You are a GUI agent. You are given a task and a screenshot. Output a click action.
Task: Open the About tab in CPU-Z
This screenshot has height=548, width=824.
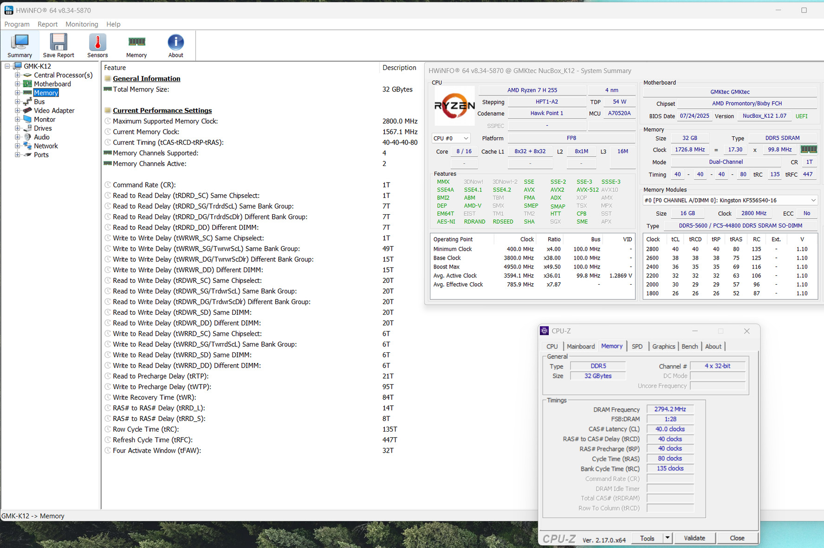click(713, 346)
